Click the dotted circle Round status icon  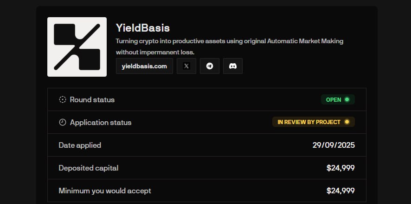[63, 99]
